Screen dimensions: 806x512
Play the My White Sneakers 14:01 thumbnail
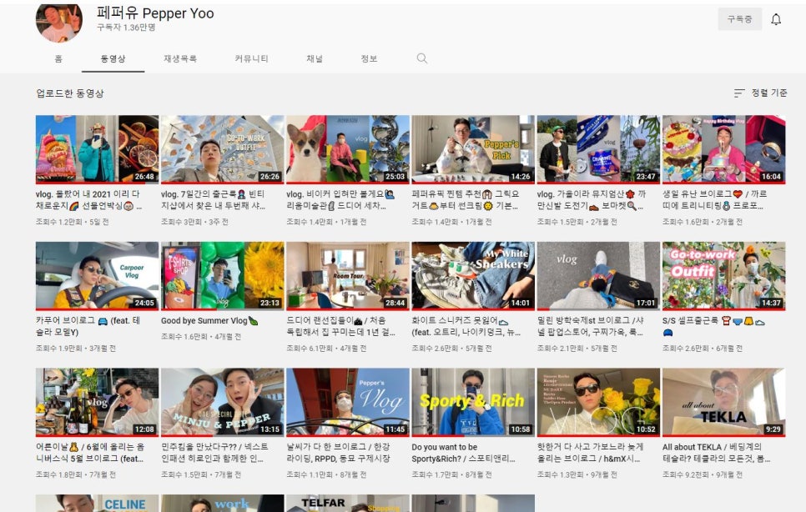coord(473,276)
